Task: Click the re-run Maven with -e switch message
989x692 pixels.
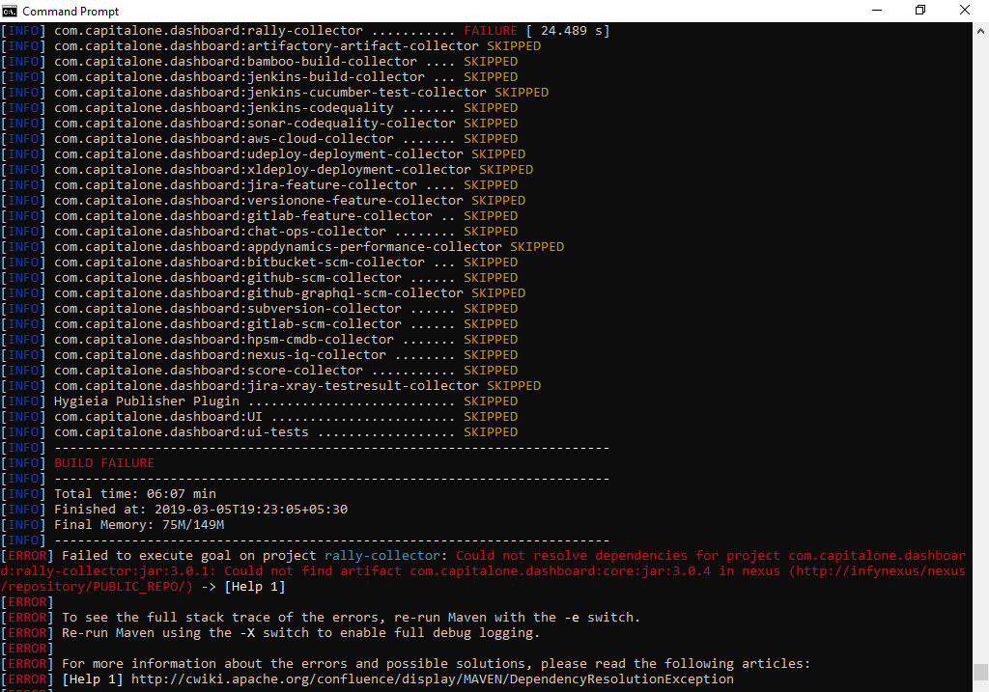Action: tap(348, 617)
